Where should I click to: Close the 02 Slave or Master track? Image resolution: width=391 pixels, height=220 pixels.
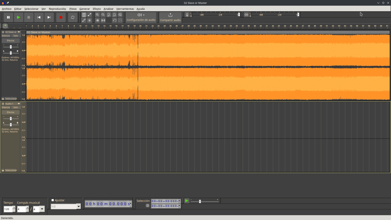pos(3,32)
